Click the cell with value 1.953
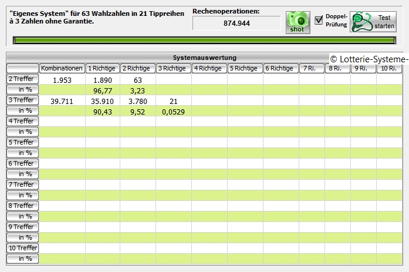The image size is (409, 272). (62, 80)
